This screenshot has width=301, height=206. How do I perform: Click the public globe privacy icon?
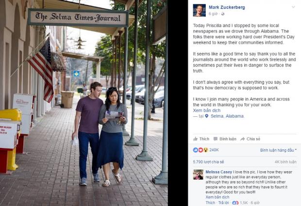click(223, 14)
